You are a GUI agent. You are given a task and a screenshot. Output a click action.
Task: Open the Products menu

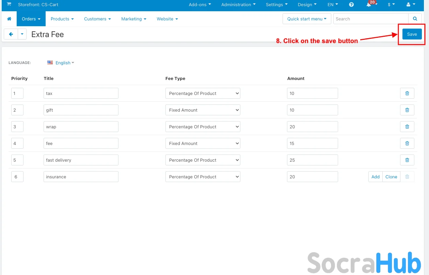[62, 19]
